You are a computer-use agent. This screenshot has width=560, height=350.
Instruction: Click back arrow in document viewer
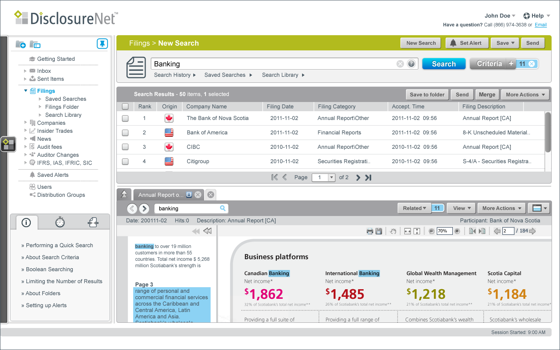tap(132, 208)
